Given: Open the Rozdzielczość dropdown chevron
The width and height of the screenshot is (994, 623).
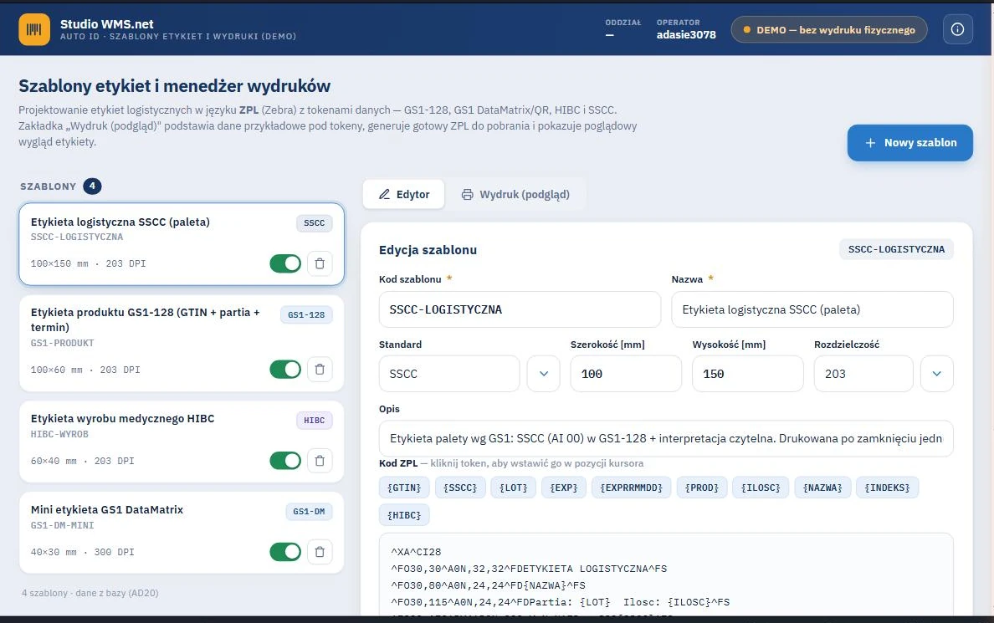Looking at the screenshot, I should 936,374.
